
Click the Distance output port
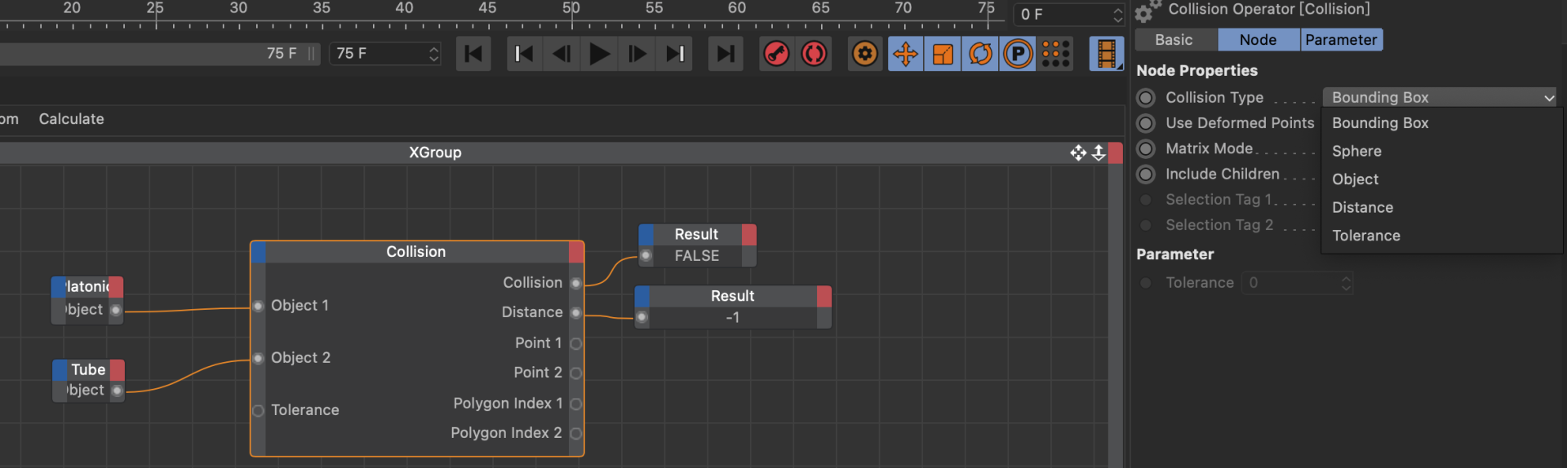tap(575, 313)
